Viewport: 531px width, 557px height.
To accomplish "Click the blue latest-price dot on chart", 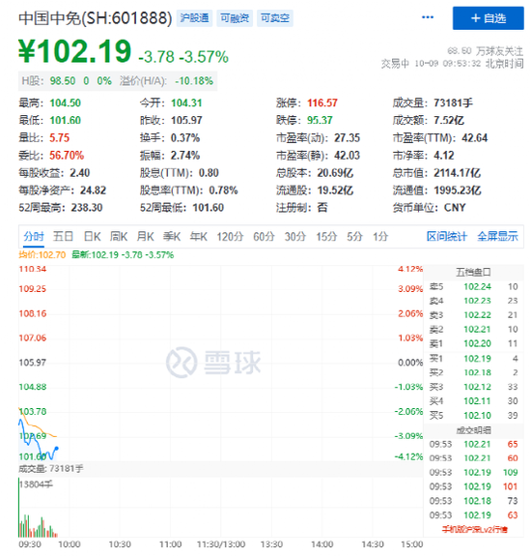I will [57, 449].
